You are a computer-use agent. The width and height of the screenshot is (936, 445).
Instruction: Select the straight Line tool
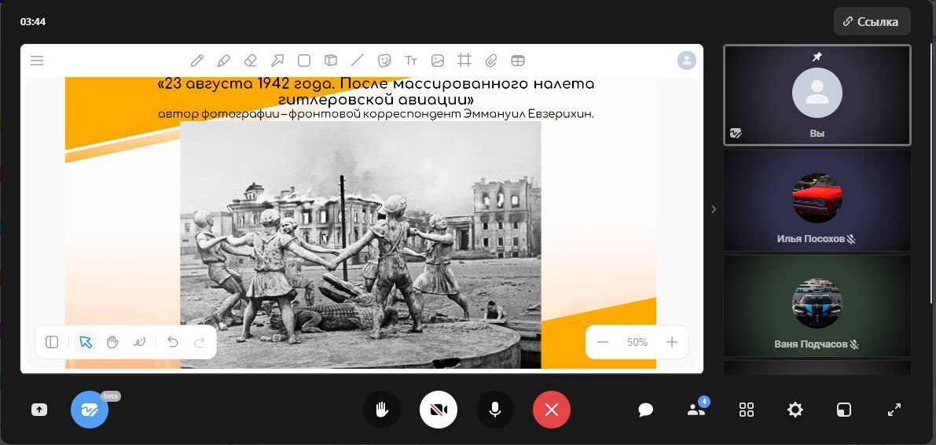pyautogui.click(x=357, y=61)
